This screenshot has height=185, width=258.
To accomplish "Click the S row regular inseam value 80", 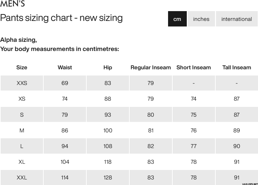I will click(151, 115).
